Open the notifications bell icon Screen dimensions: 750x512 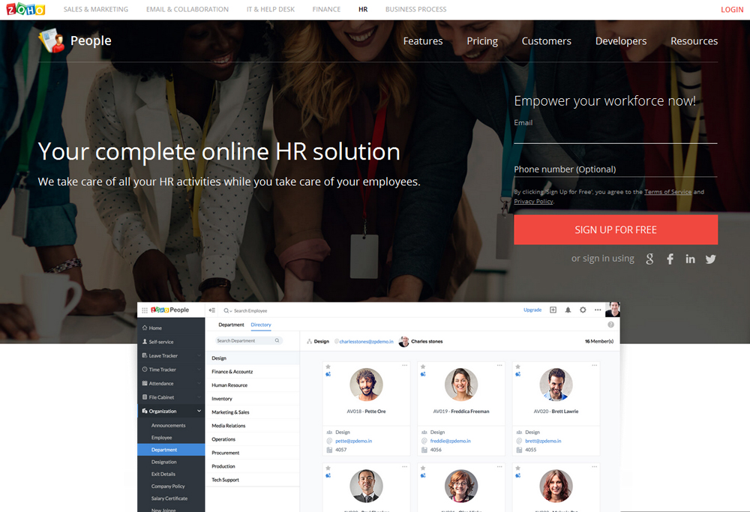[568, 310]
